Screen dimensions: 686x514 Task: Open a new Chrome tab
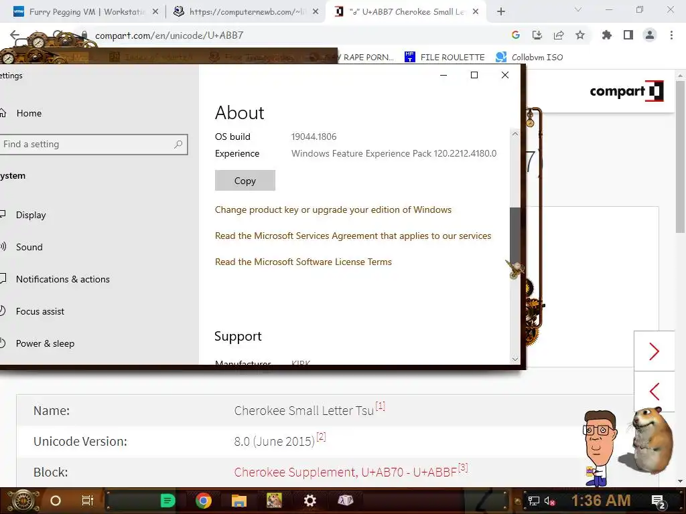(501, 12)
